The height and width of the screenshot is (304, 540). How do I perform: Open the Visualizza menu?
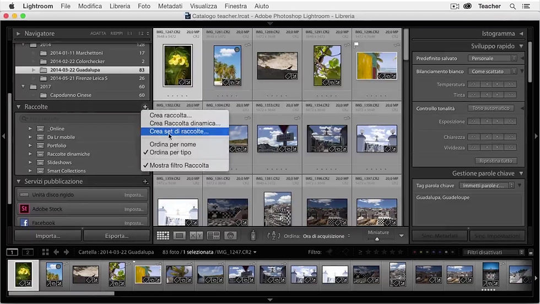[x=203, y=6]
